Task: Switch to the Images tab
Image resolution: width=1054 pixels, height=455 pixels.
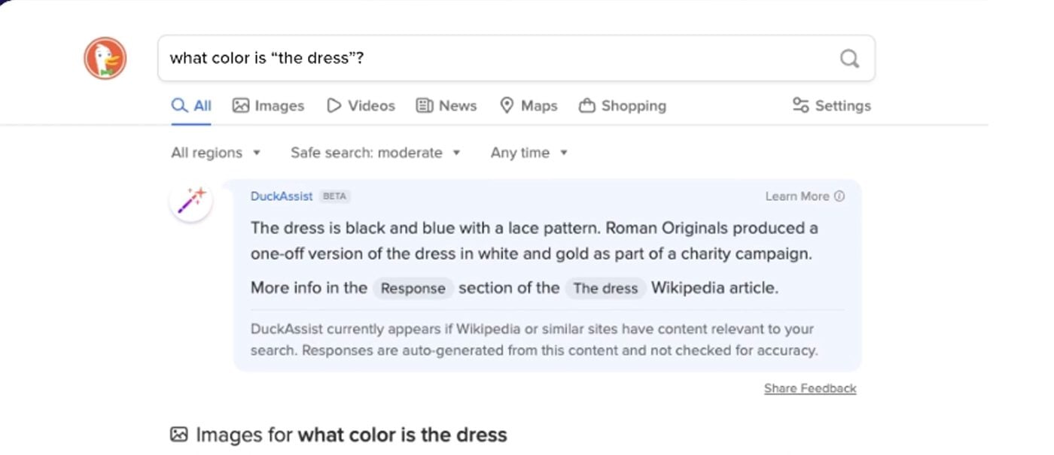Action: click(x=268, y=106)
